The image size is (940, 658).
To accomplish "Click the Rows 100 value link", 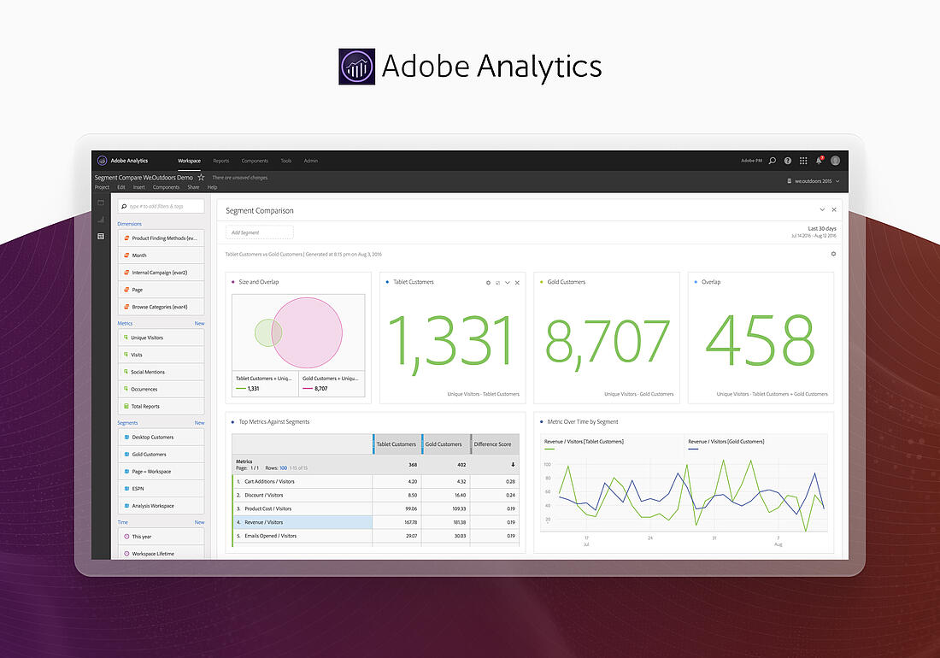I will (x=283, y=468).
